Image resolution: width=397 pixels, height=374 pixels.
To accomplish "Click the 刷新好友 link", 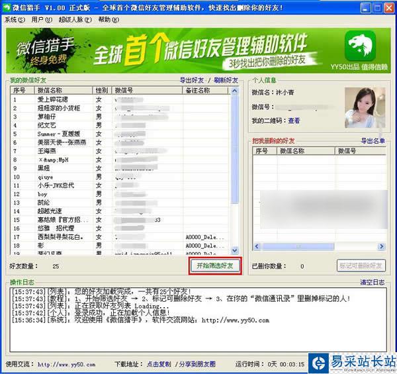I will pos(226,81).
